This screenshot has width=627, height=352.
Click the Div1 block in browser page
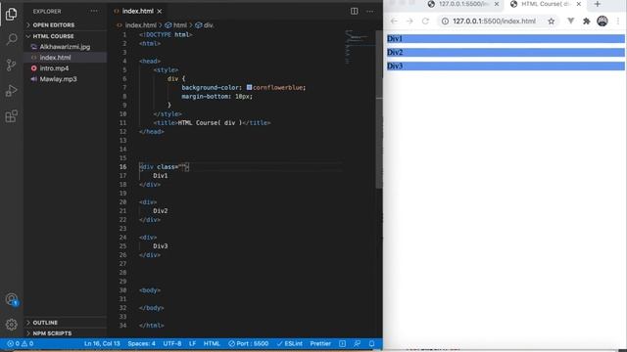click(x=506, y=39)
